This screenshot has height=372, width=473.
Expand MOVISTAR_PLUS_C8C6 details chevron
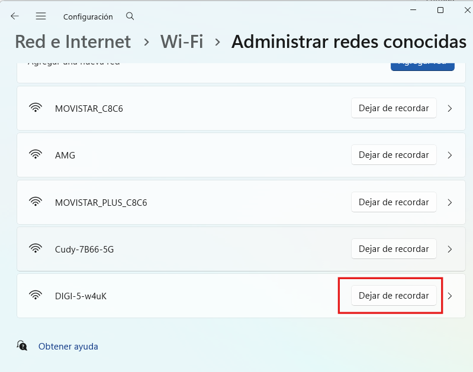(x=450, y=202)
